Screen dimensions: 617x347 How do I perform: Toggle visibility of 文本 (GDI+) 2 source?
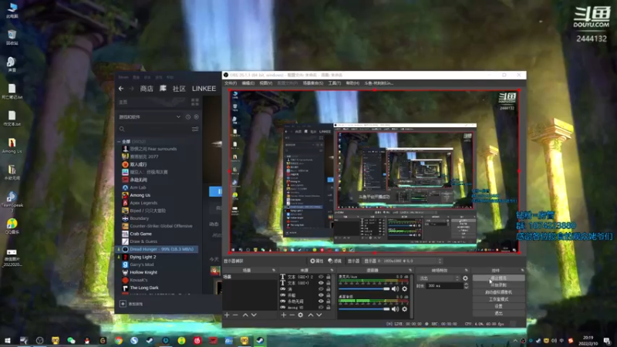[x=321, y=277]
